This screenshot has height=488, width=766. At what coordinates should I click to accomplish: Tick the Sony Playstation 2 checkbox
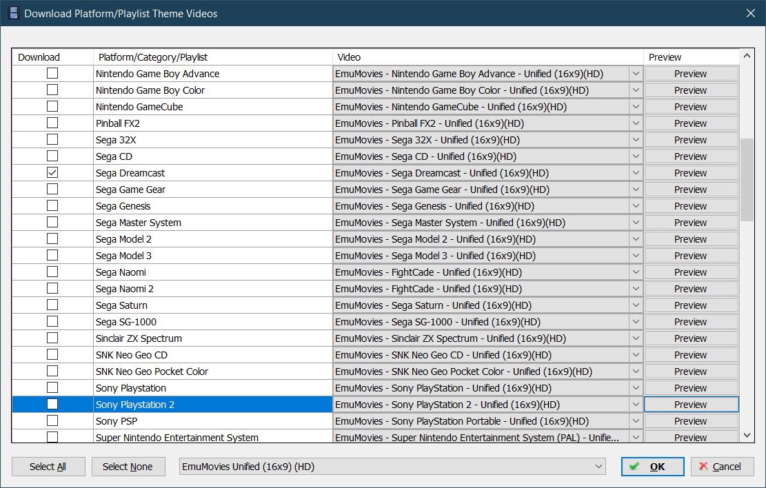point(52,404)
